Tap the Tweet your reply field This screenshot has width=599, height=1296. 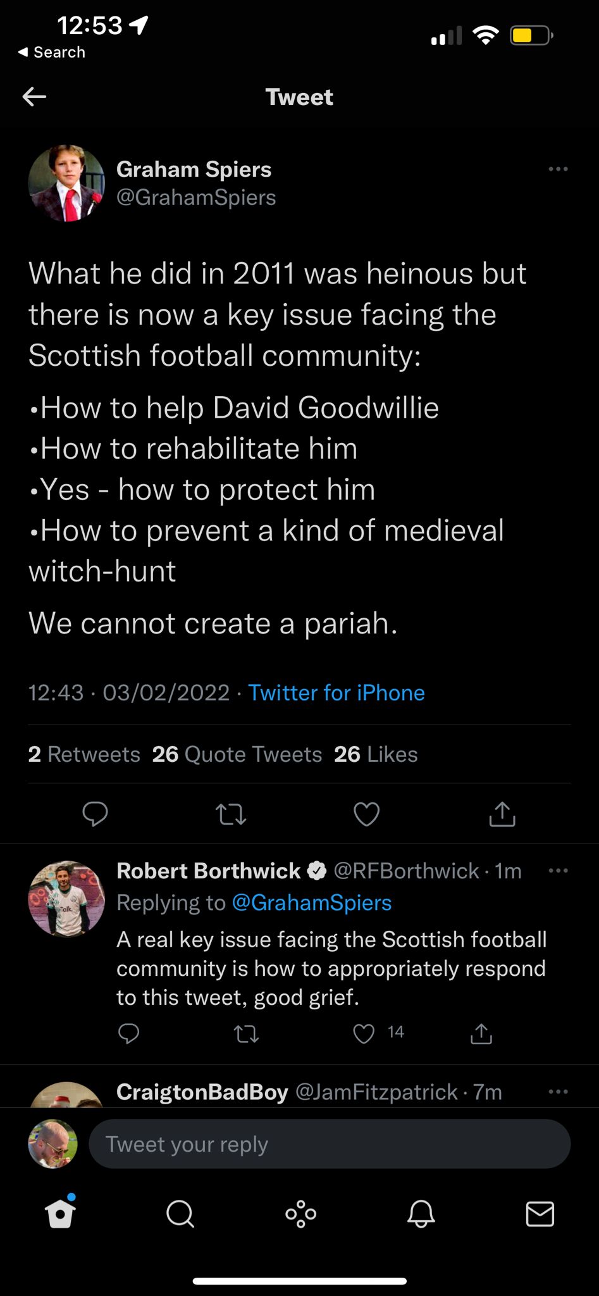[329, 1144]
